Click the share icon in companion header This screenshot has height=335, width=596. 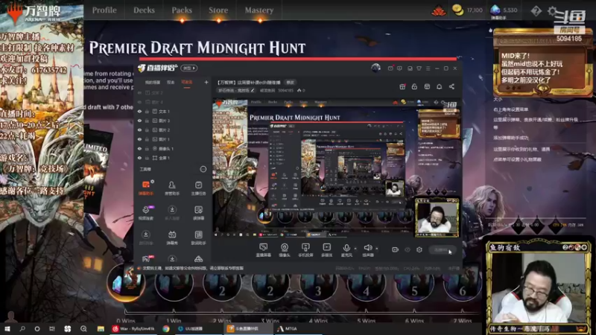tap(451, 86)
